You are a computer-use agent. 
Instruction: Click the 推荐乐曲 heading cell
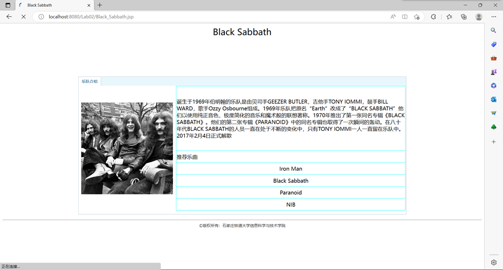coord(291,157)
